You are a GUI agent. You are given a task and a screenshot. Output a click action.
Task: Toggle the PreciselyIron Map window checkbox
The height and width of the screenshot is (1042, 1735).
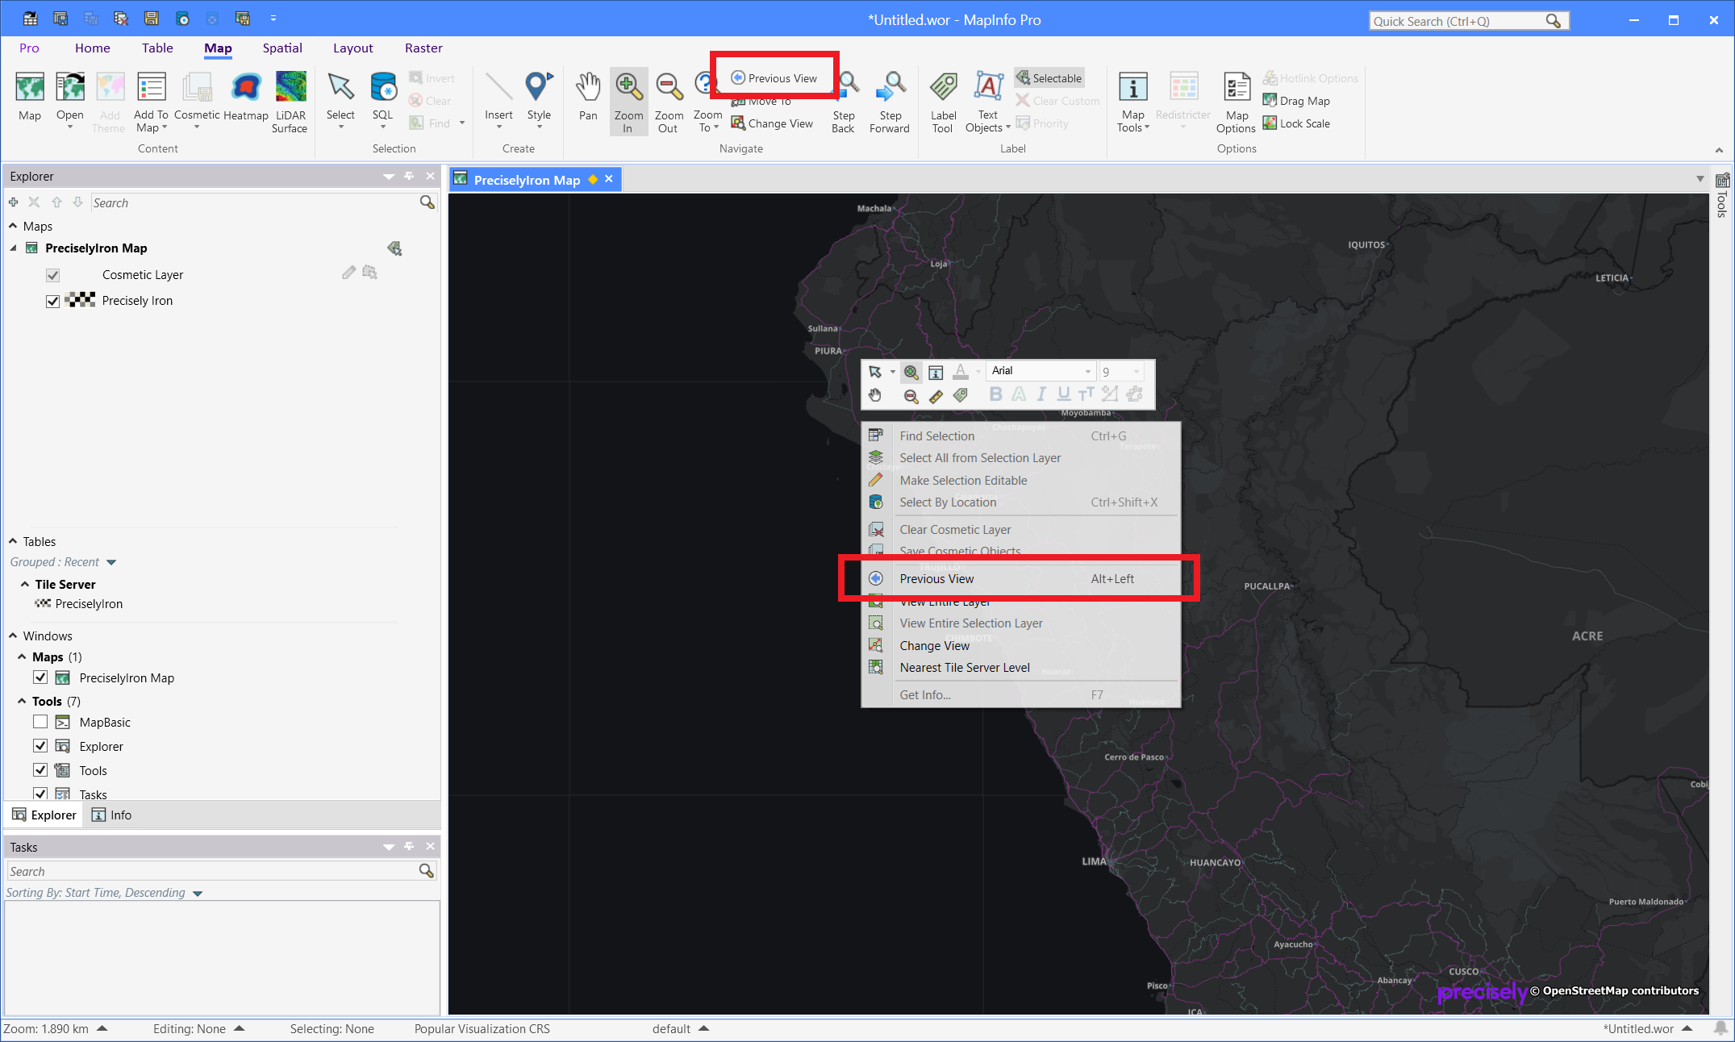pos(40,677)
